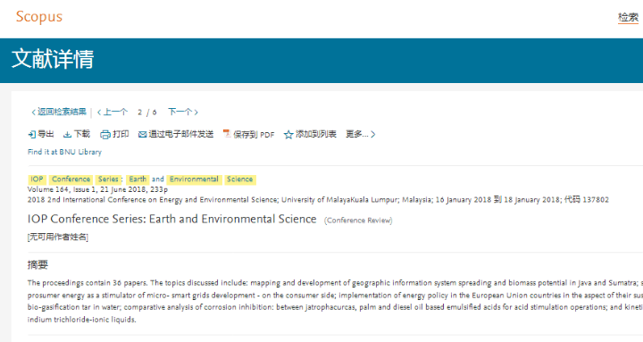
Task: Click the 文献详情 page heading
Action: pos(53,59)
